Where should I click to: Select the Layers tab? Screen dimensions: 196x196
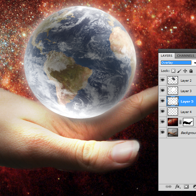click(167, 56)
